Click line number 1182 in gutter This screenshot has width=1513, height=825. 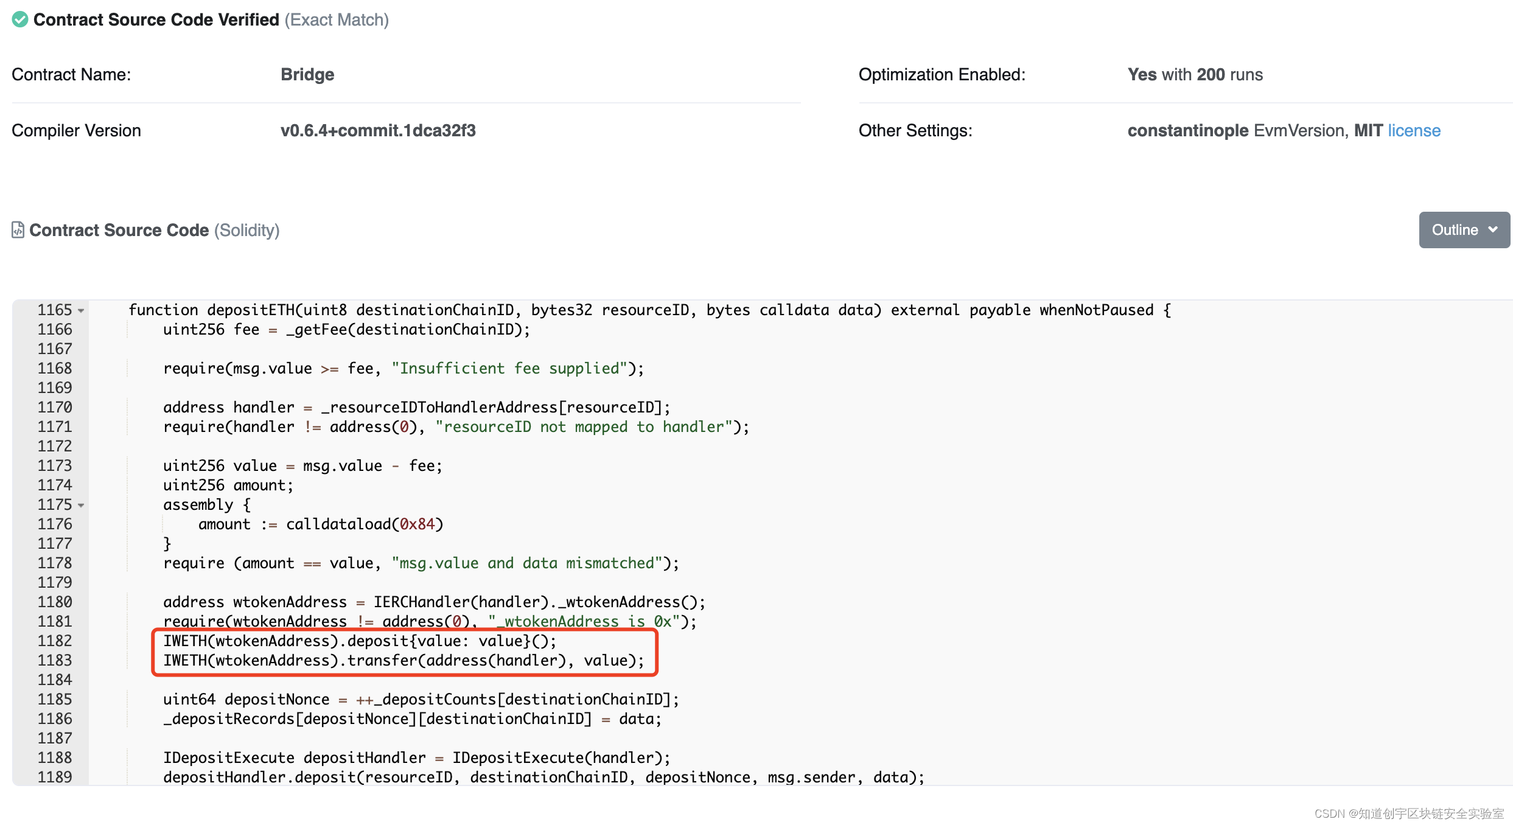55,641
